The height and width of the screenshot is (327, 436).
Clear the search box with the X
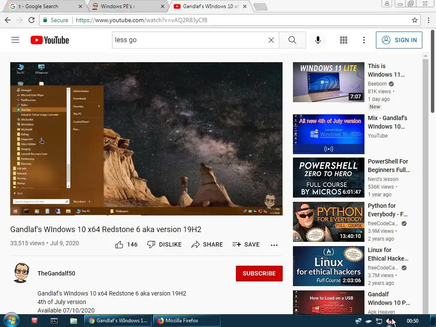(271, 40)
